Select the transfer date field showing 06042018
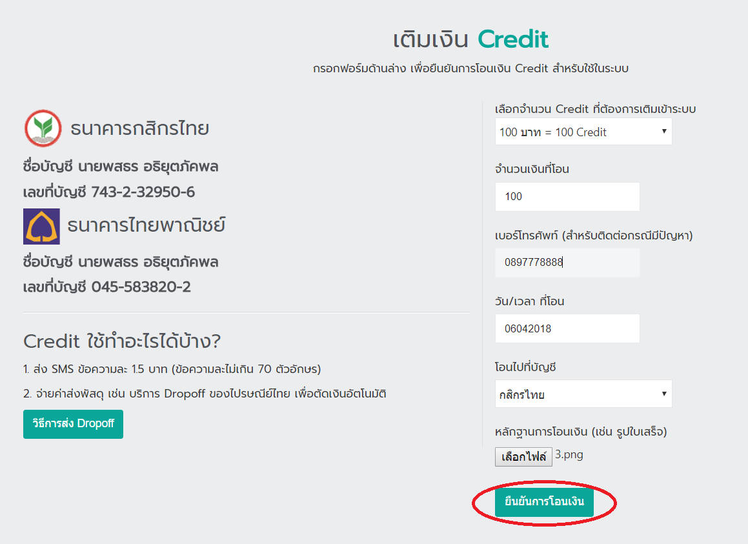This screenshot has width=748, height=544. point(567,328)
